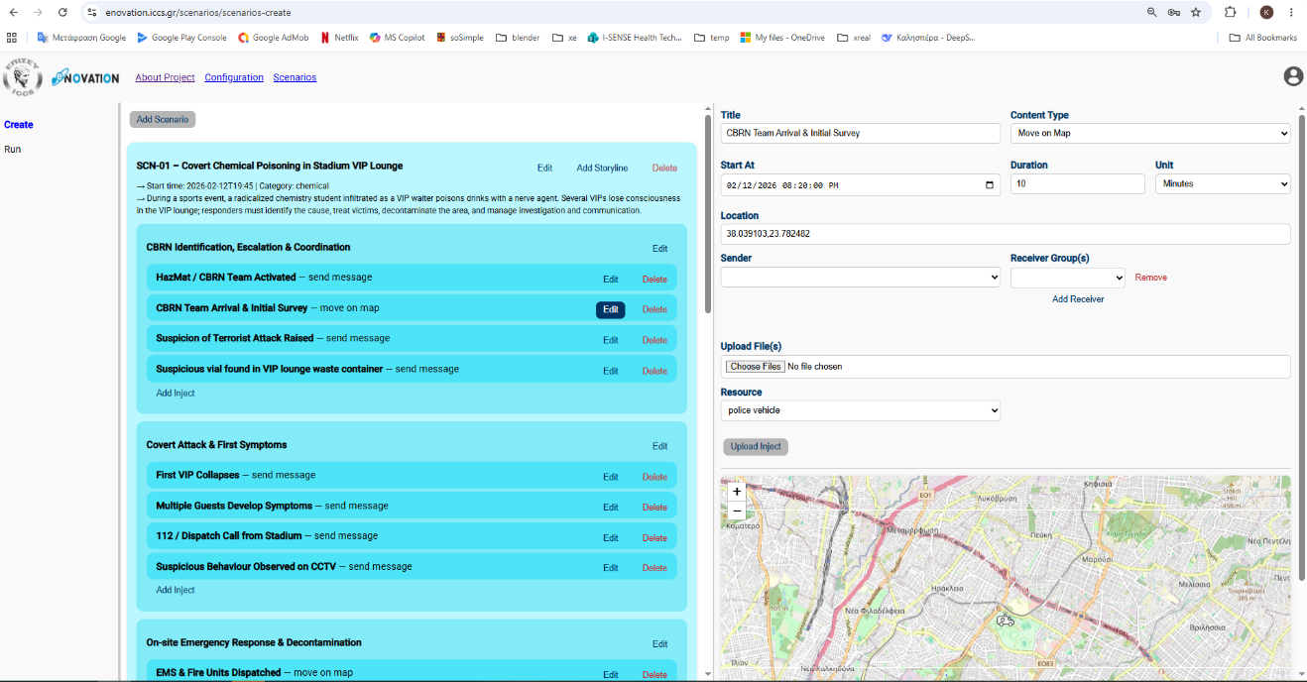Open the calendar picker in Start At
Image resolution: width=1307 pixels, height=682 pixels.
989,184
